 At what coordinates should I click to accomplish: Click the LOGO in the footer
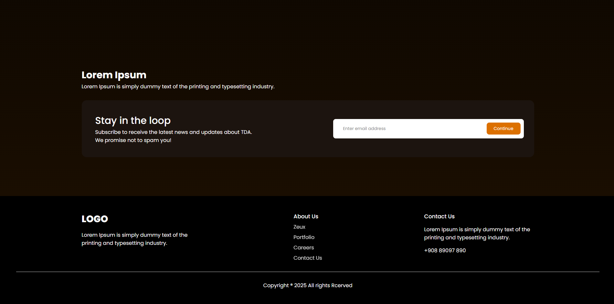pyautogui.click(x=95, y=219)
